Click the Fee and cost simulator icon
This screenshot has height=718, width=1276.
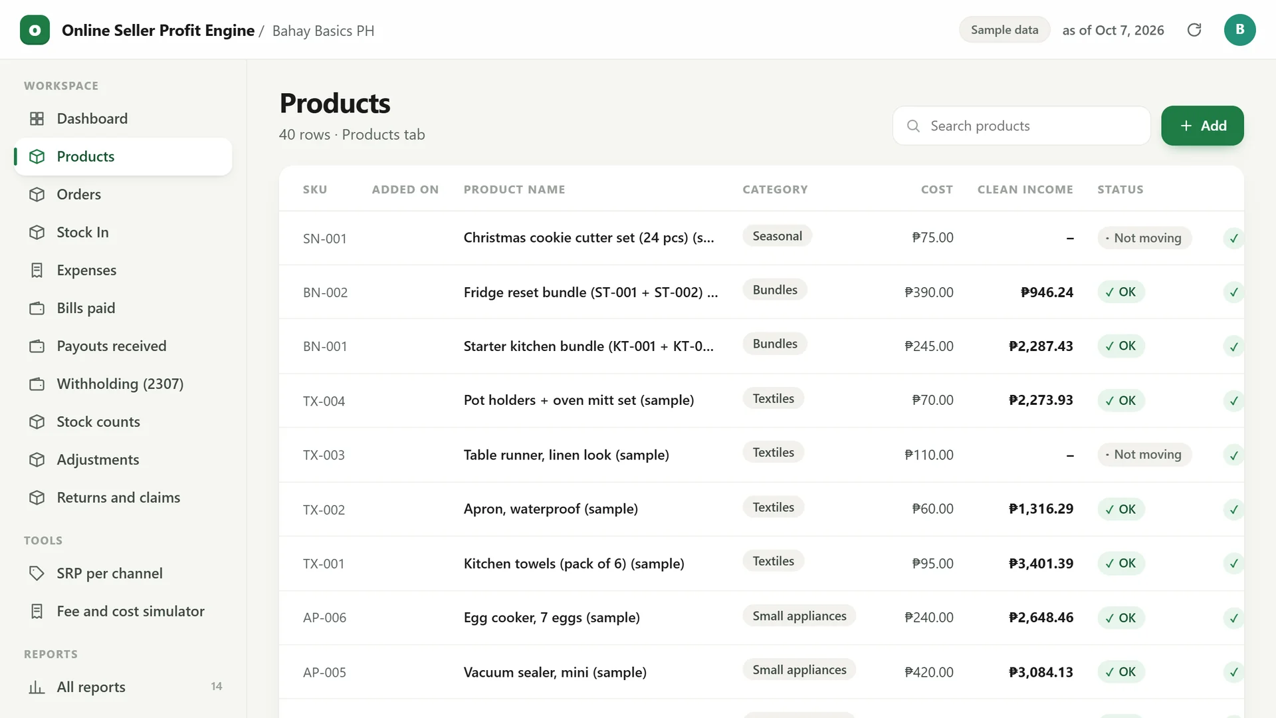37,611
